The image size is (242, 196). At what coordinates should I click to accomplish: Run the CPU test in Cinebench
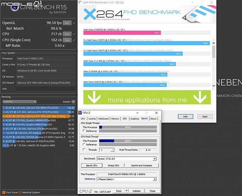point(67,34)
